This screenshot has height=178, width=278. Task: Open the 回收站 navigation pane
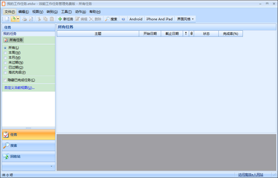pyautogui.click(x=29, y=157)
